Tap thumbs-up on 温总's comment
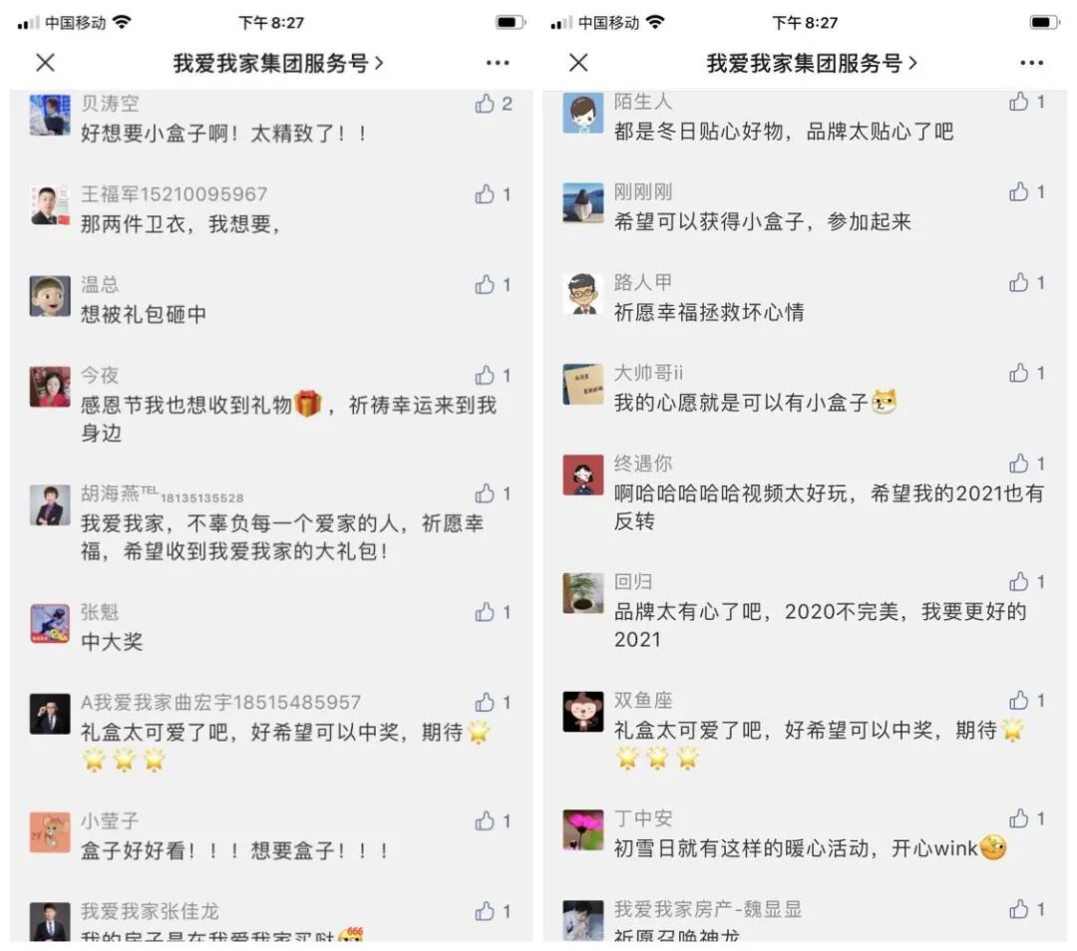1077x951 pixels. click(x=485, y=285)
